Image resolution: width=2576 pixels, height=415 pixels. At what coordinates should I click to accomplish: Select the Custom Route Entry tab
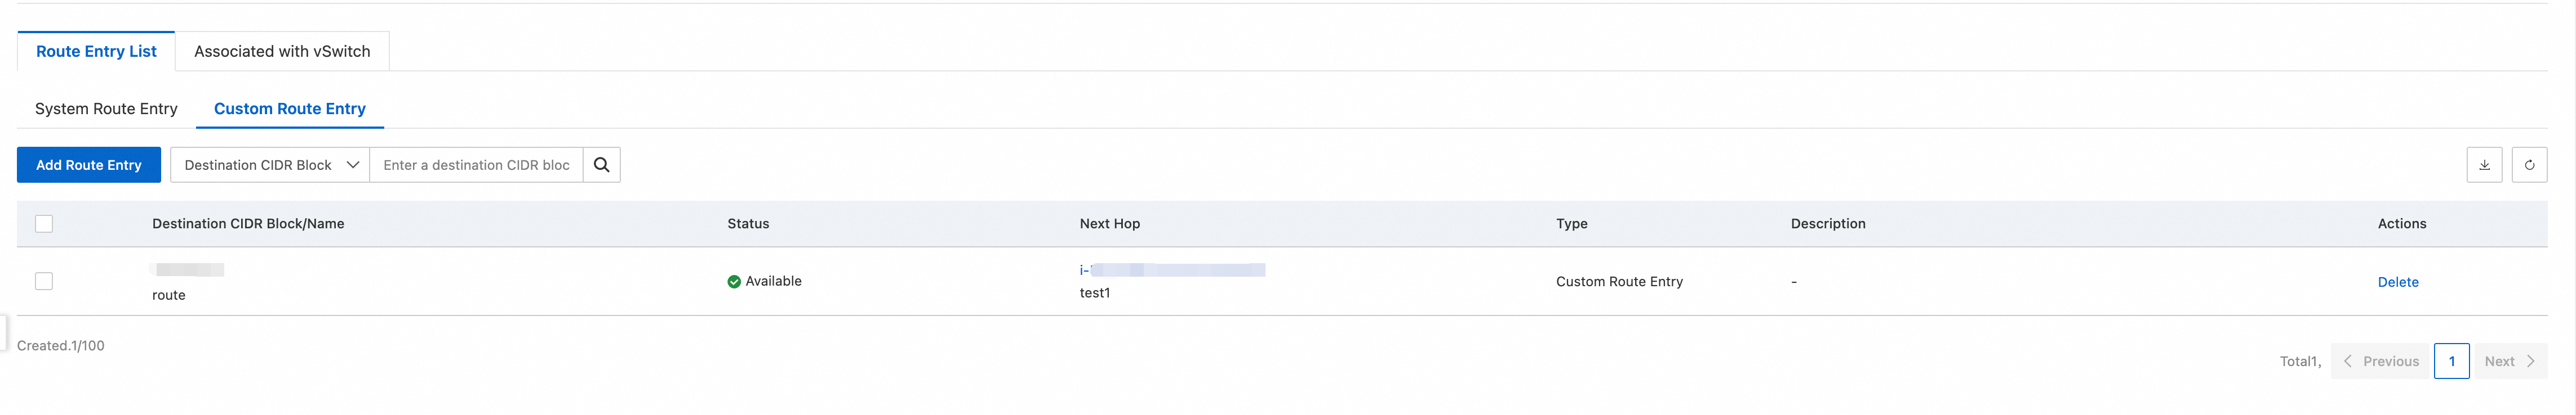(290, 109)
